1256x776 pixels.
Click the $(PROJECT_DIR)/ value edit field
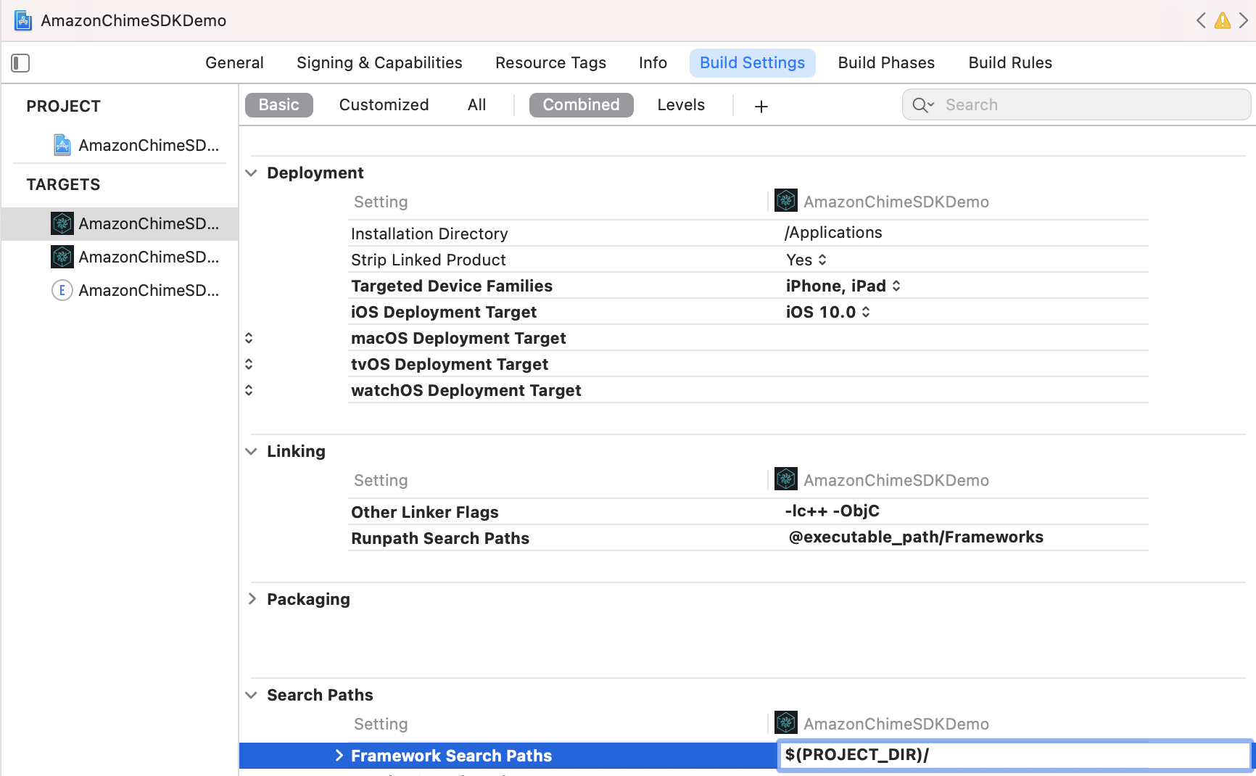coord(1015,755)
